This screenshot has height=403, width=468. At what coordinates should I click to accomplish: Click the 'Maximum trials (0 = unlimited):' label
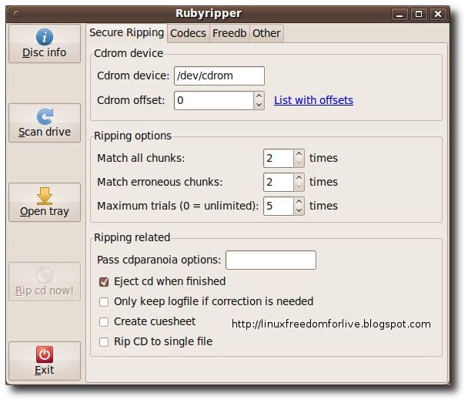pyautogui.click(x=178, y=206)
